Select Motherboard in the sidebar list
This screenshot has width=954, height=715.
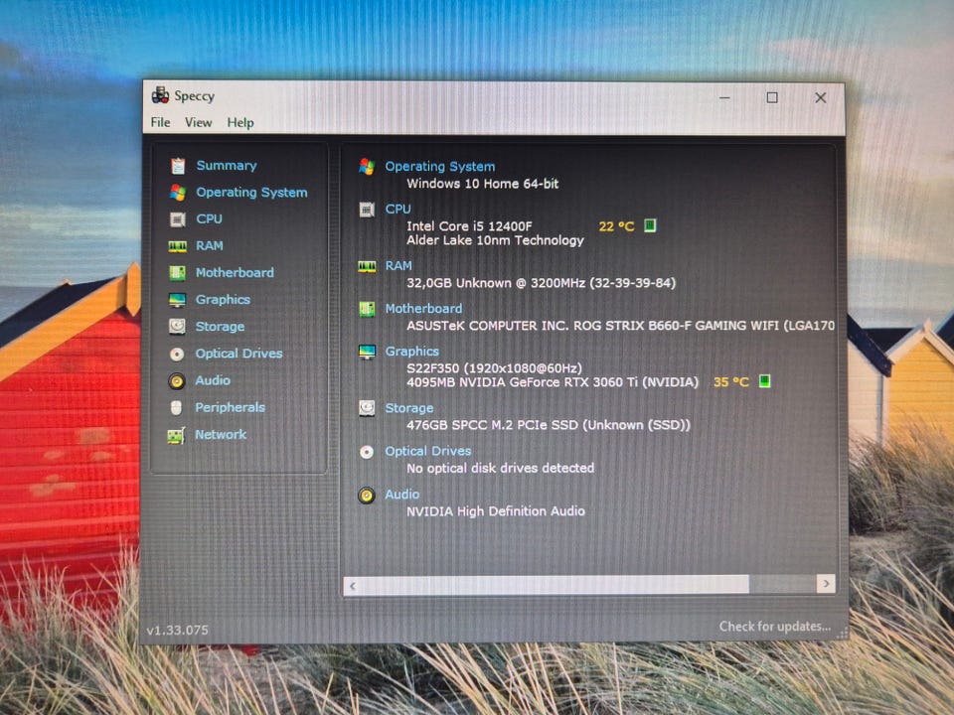(235, 272)
